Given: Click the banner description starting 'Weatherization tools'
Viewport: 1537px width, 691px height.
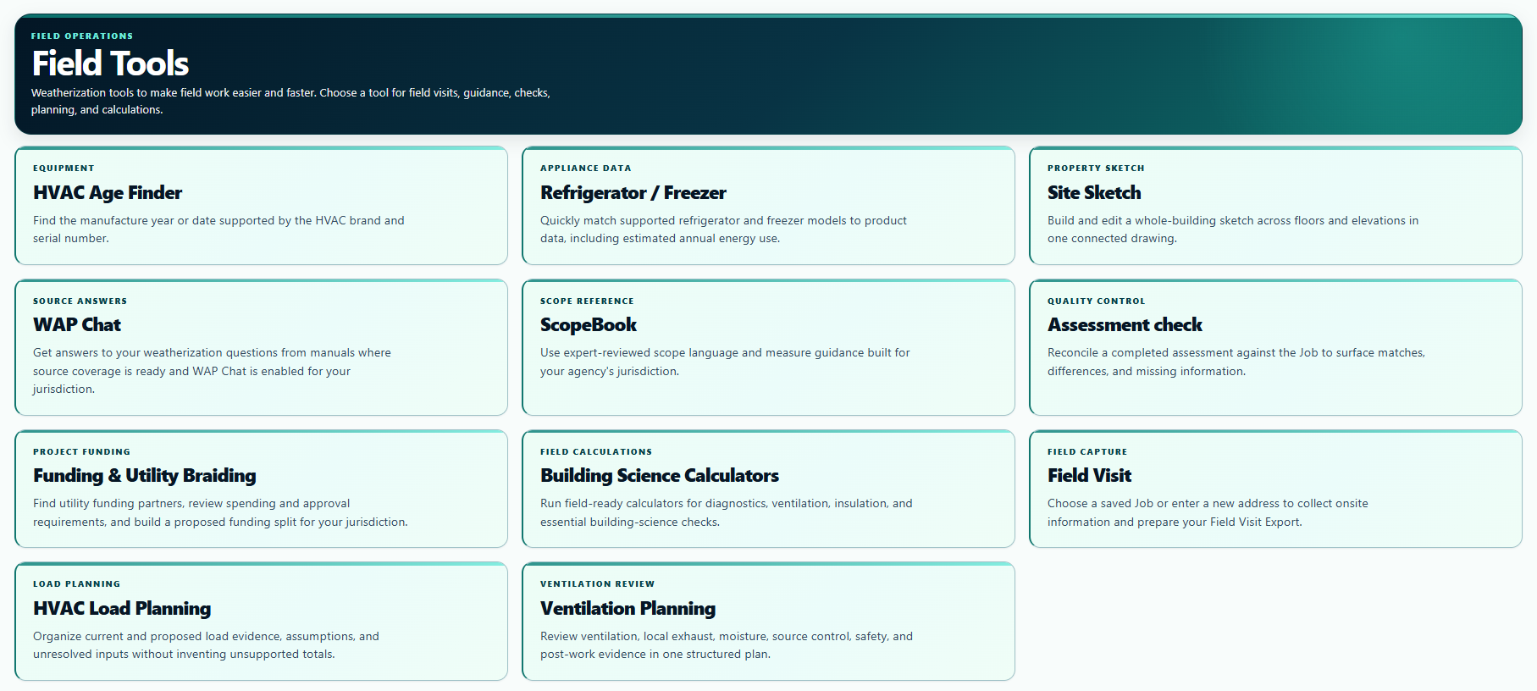Looking at the screenshot, I should (x=290, y=102).
